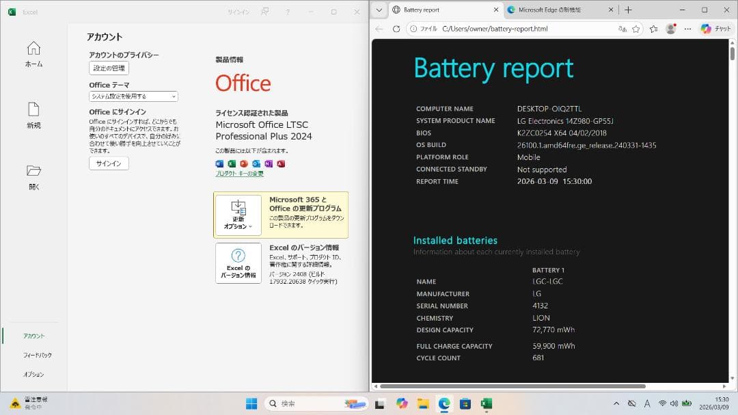Click the Edge address bar URL
738x415 pixels.
point(495,29)
